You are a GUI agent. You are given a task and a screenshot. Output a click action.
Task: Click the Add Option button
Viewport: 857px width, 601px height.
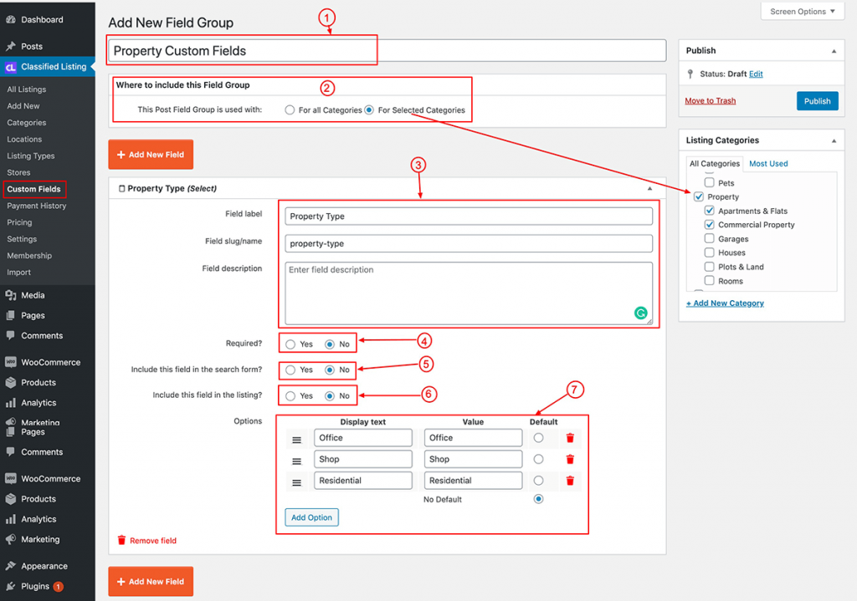(x=311, y=517)
